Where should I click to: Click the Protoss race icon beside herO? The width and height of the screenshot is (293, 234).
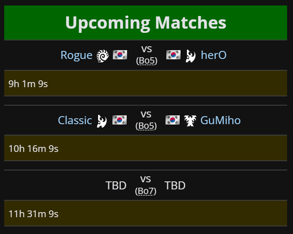click(x=191, y=56)
